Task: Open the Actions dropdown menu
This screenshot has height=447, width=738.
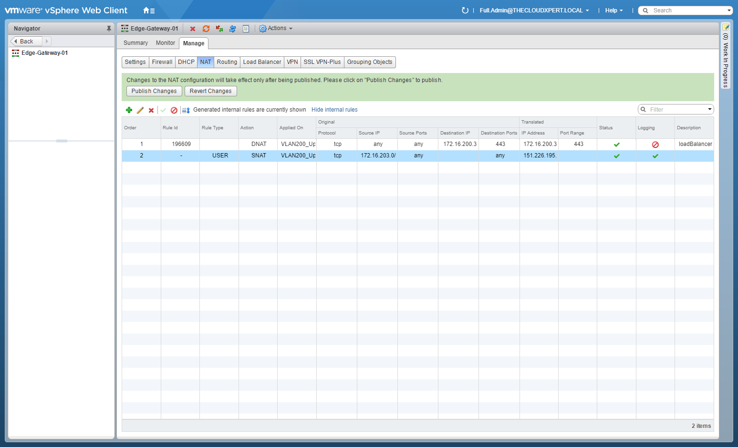Action: tap(276, 29)
